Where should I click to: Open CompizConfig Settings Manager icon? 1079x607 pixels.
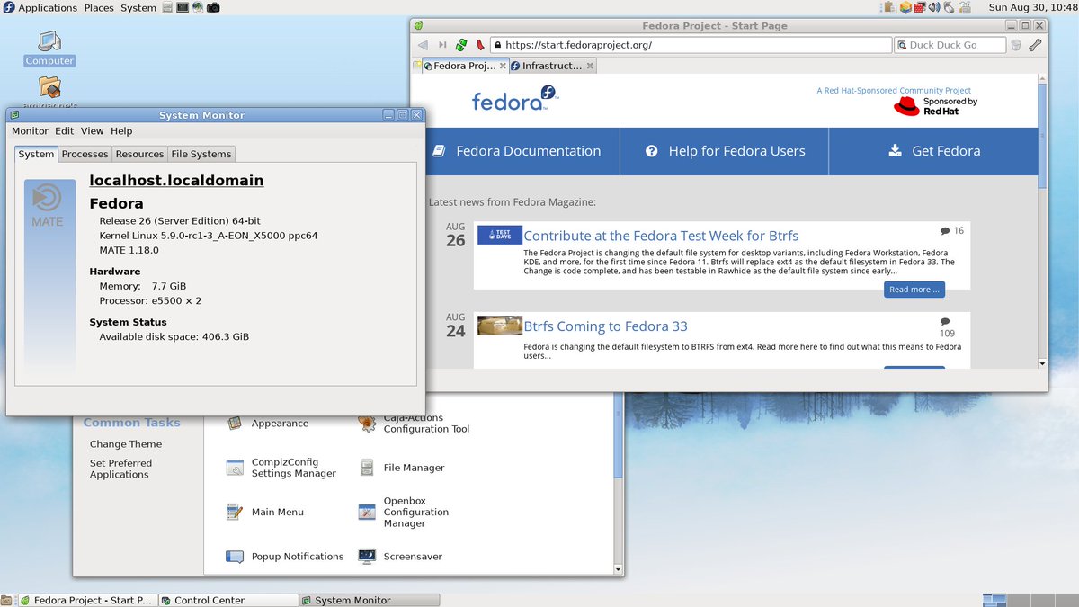235,468
